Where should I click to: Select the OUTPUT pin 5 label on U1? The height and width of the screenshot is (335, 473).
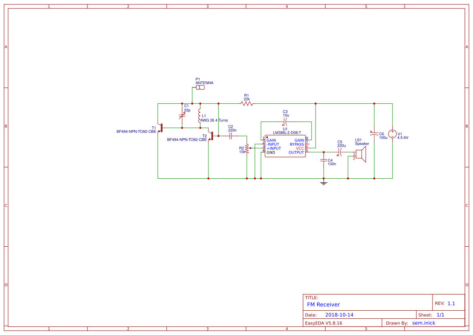point(296,152)
